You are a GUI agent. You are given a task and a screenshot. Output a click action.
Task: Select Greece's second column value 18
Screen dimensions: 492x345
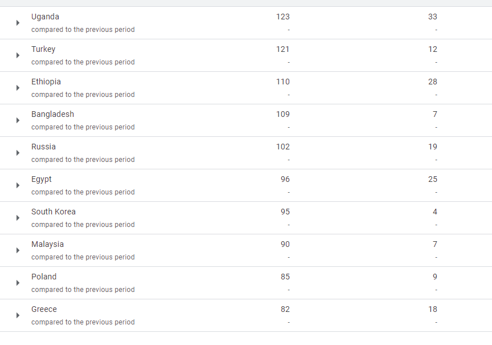433,309
